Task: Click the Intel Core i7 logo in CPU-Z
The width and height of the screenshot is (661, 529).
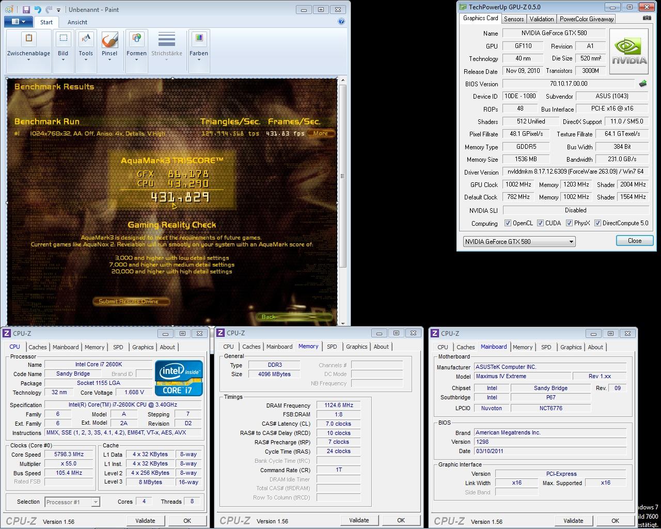Action: [x=179, y=378]
